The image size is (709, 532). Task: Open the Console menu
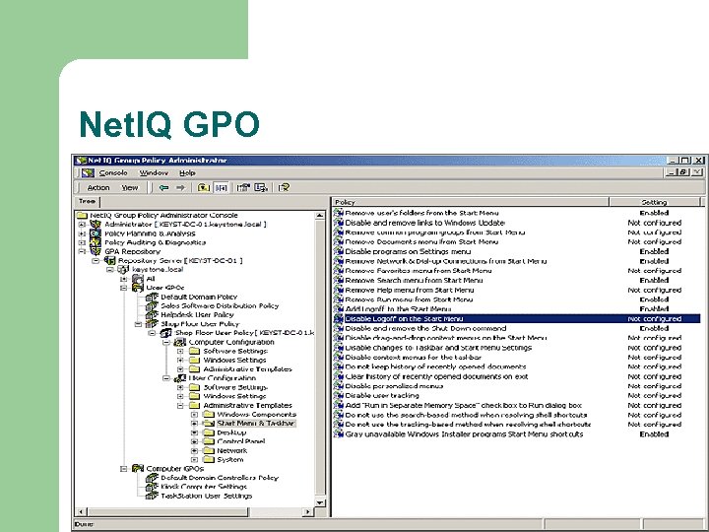click(113, 172)
